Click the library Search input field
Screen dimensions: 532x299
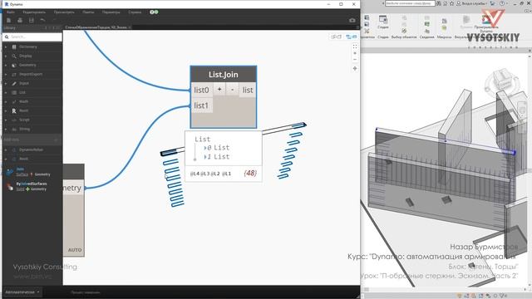(32, 37)
